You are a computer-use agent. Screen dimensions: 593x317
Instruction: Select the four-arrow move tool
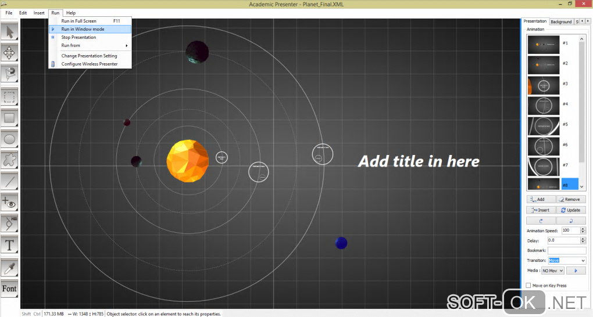9,53
